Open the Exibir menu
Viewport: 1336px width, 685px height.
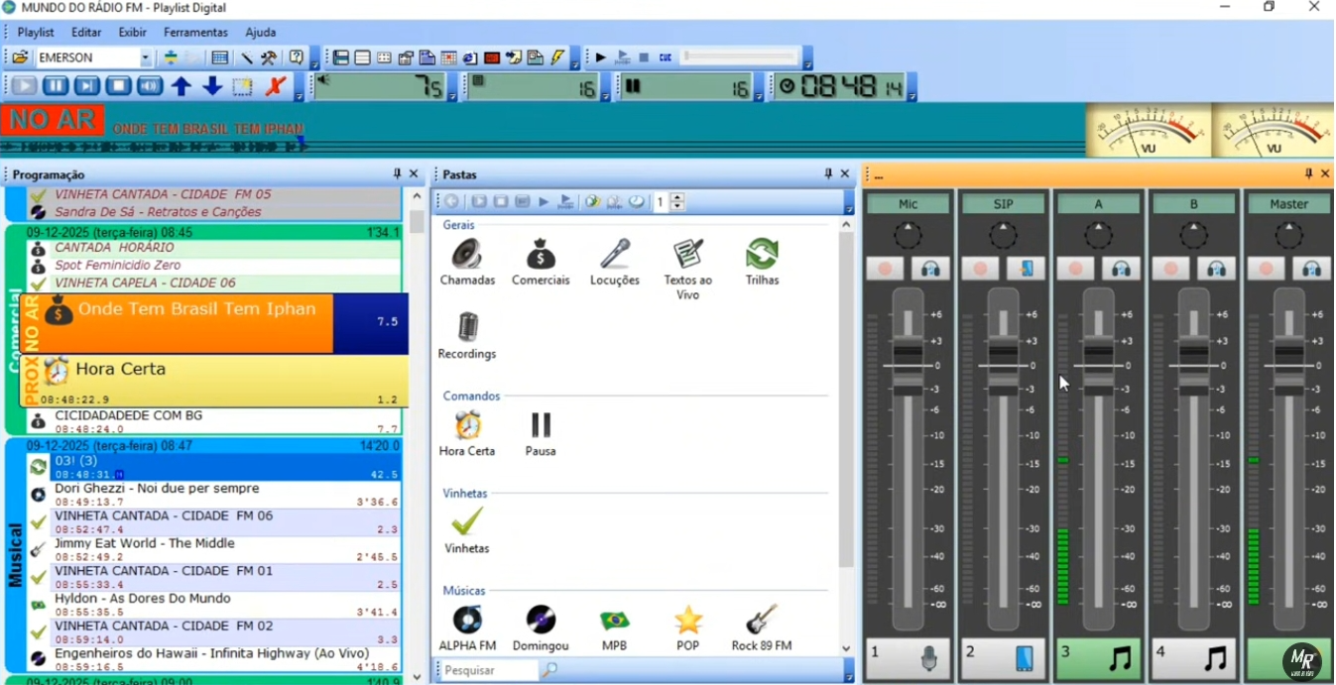[x=132, y=33]
